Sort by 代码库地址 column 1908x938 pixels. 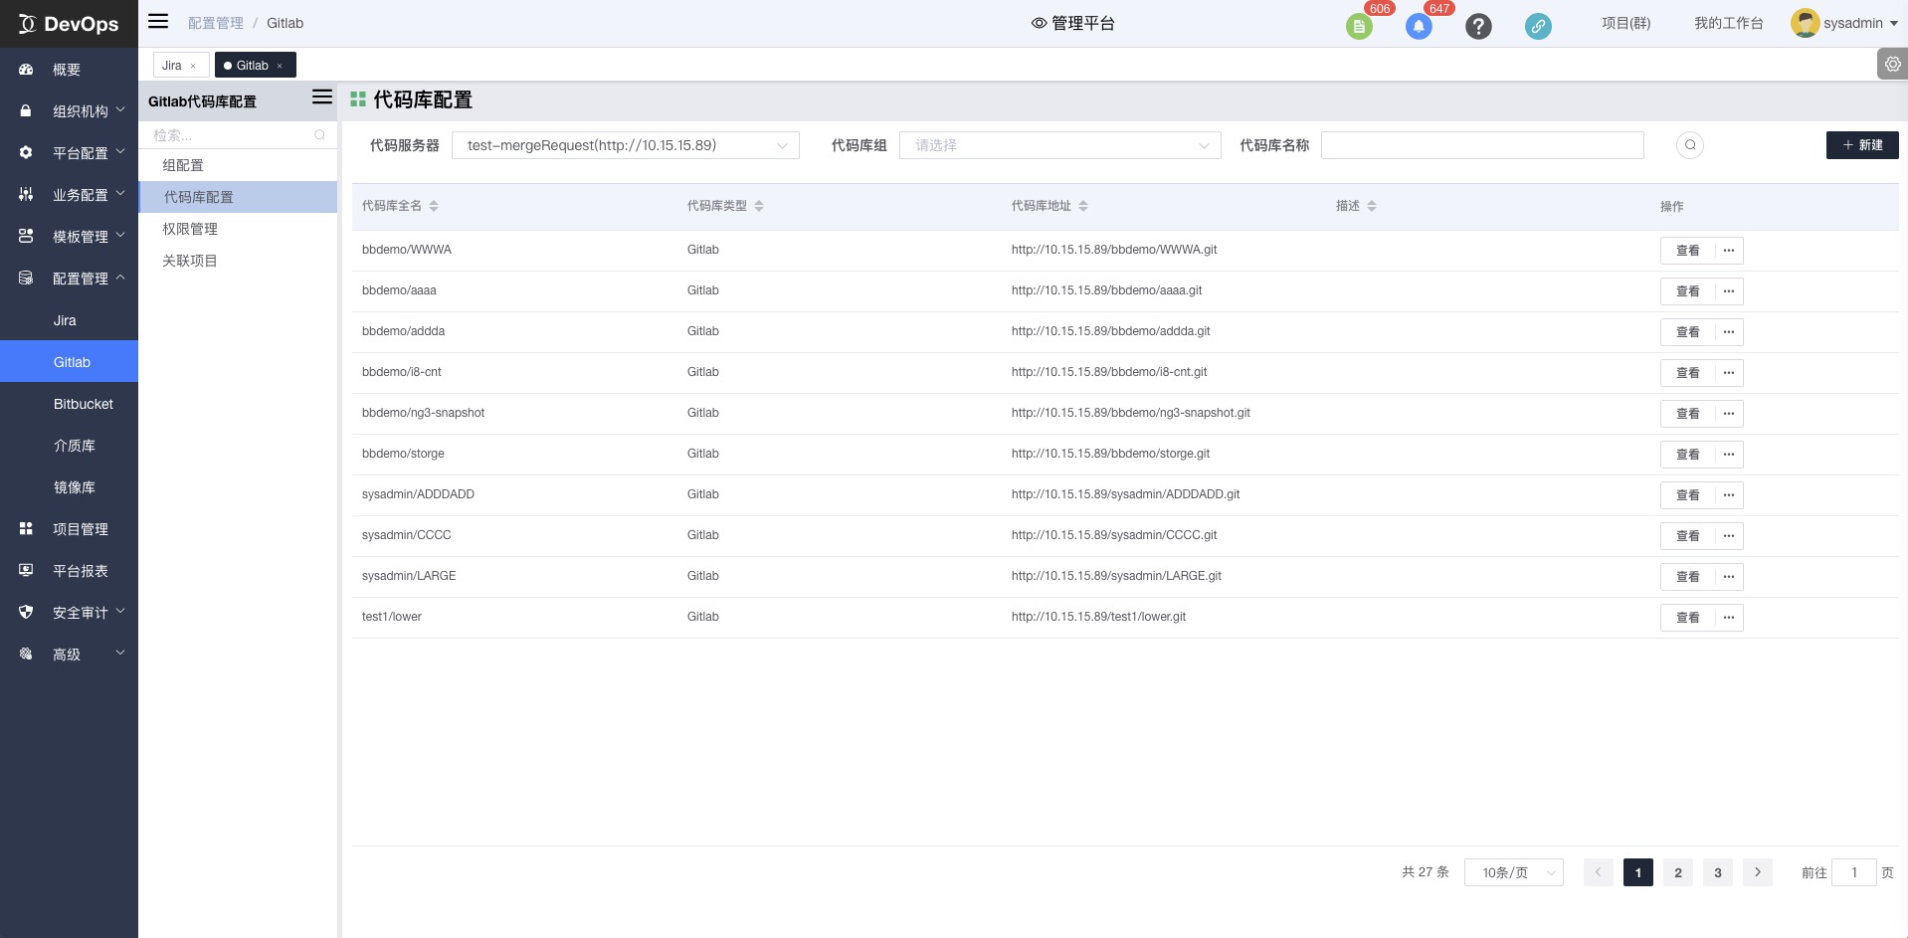click(1083, 206)
